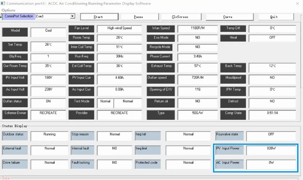
Task: Click the application icon in title bar
Action: 3,4
